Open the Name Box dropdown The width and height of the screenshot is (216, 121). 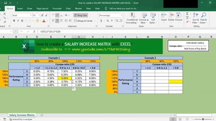click(x=11, y=32)
